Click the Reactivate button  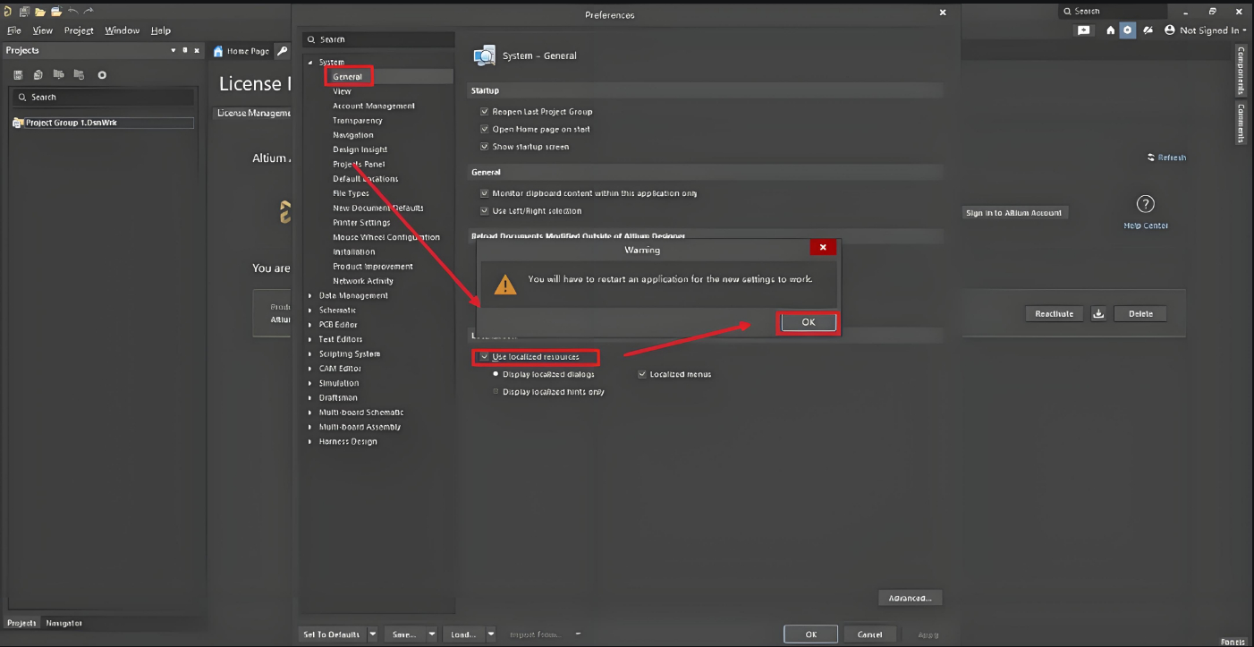click(x=1054, y=313)
